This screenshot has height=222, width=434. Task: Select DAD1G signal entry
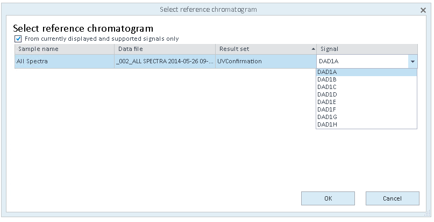coord(366,117)
